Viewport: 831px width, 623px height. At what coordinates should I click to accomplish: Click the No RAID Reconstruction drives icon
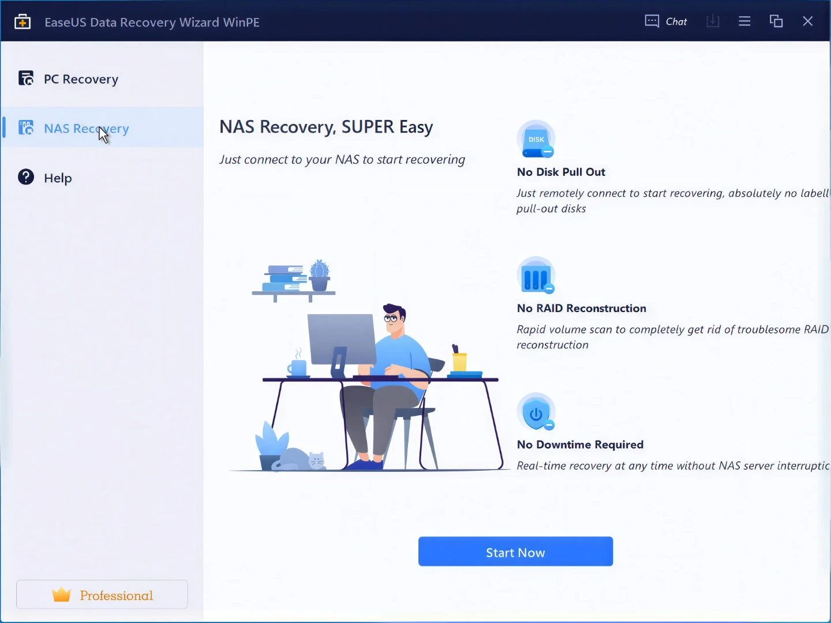536,276
